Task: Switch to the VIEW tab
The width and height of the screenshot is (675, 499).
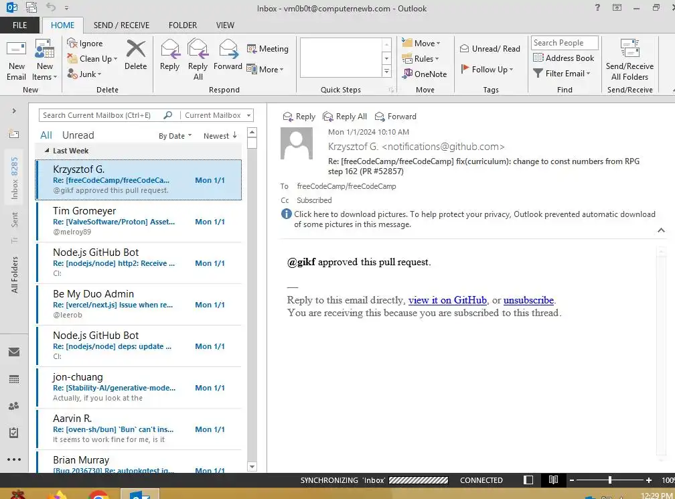Action: click(x=225, y=25)
